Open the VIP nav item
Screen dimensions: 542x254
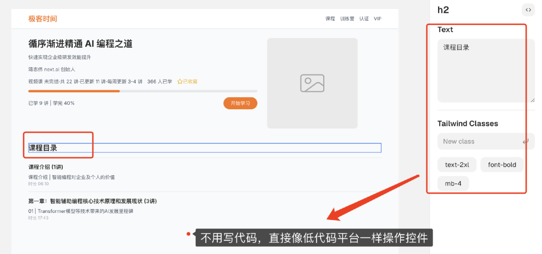click(377, 19)
